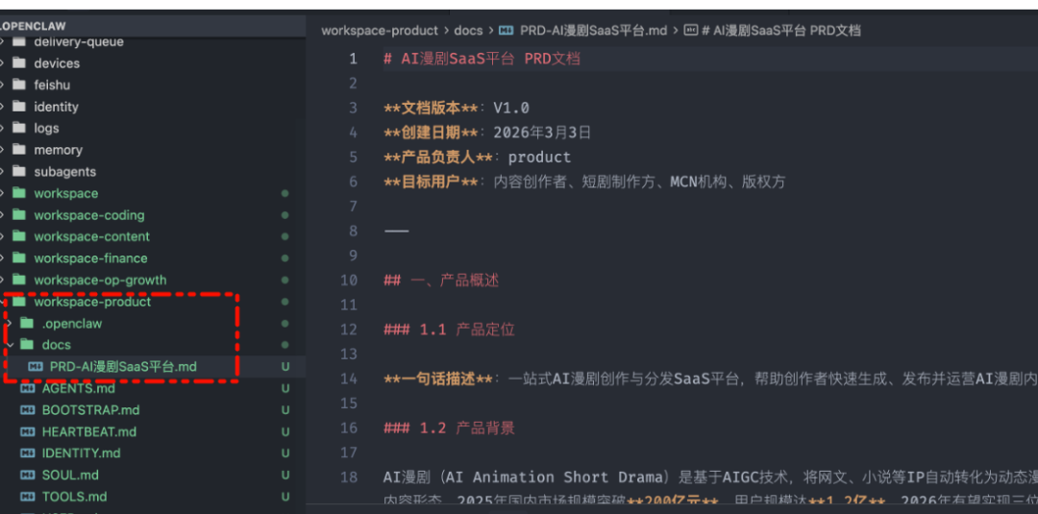
Task: Open the TOOLS.md file
Action: pos(74,497)
